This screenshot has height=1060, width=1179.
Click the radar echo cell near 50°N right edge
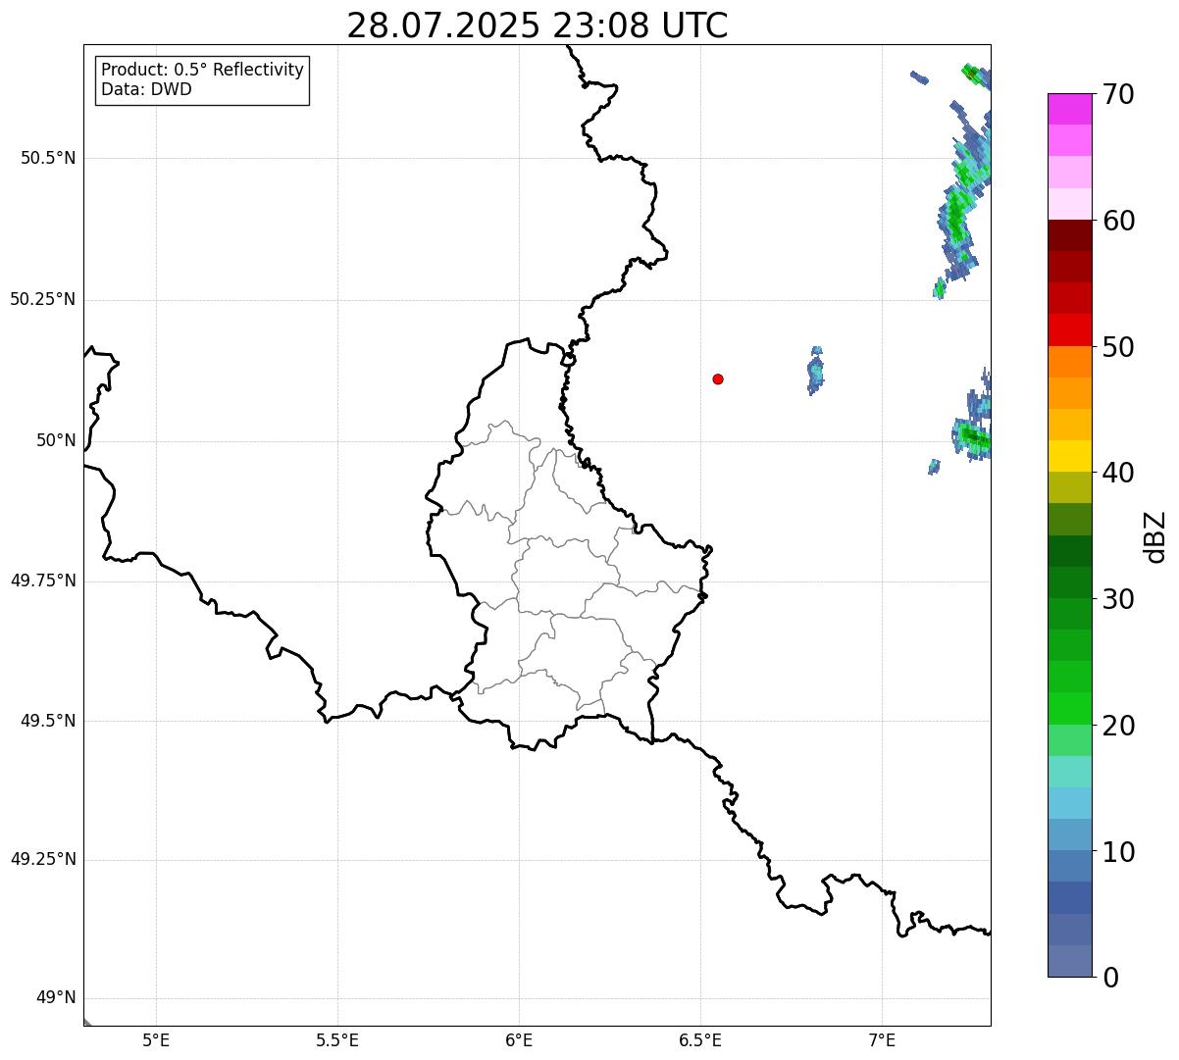(972, 436)
